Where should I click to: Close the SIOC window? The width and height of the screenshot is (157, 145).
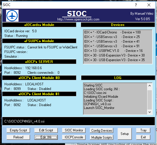[149, 5]
